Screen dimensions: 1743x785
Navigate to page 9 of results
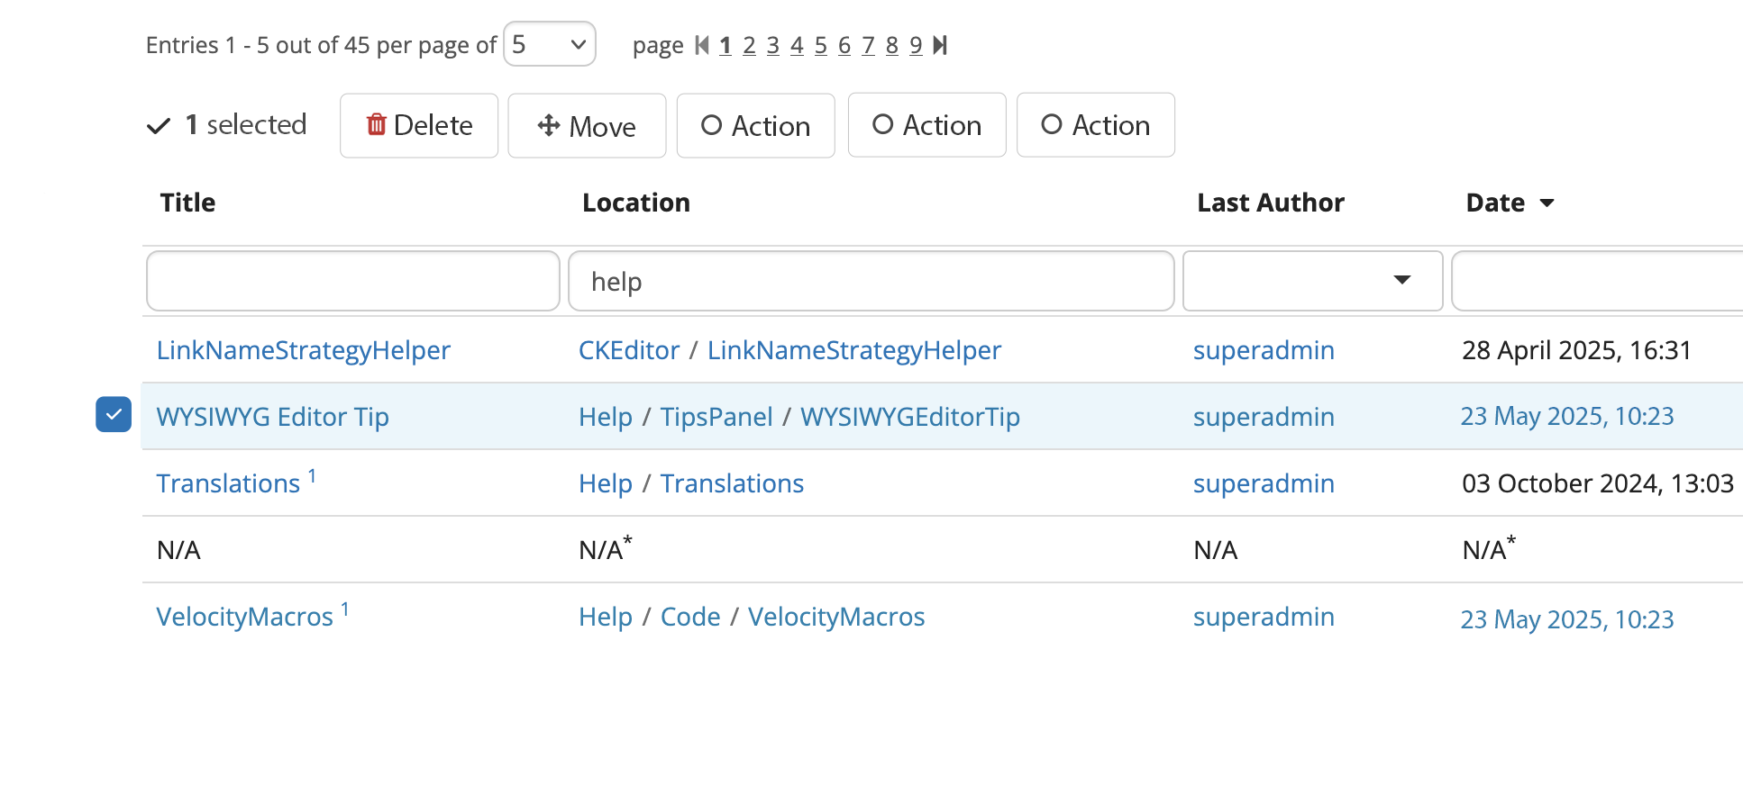coord(916,45)
